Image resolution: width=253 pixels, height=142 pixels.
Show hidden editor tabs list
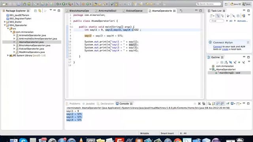point(181,11)
